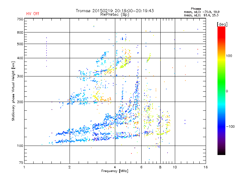The height and width of the screenshot is (182, 242).
Task: Click the x-axis label '16'
Action: tap(206, 167)
